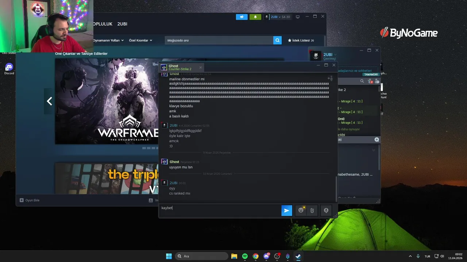
Task: Select the Ghost chat tab
Action: [182, 67]
